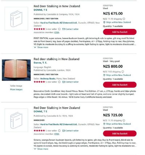This screenshot has height=155, width=145.
Task: Click placeholder book icon of first listing
Action: click(x=16, y=19)
